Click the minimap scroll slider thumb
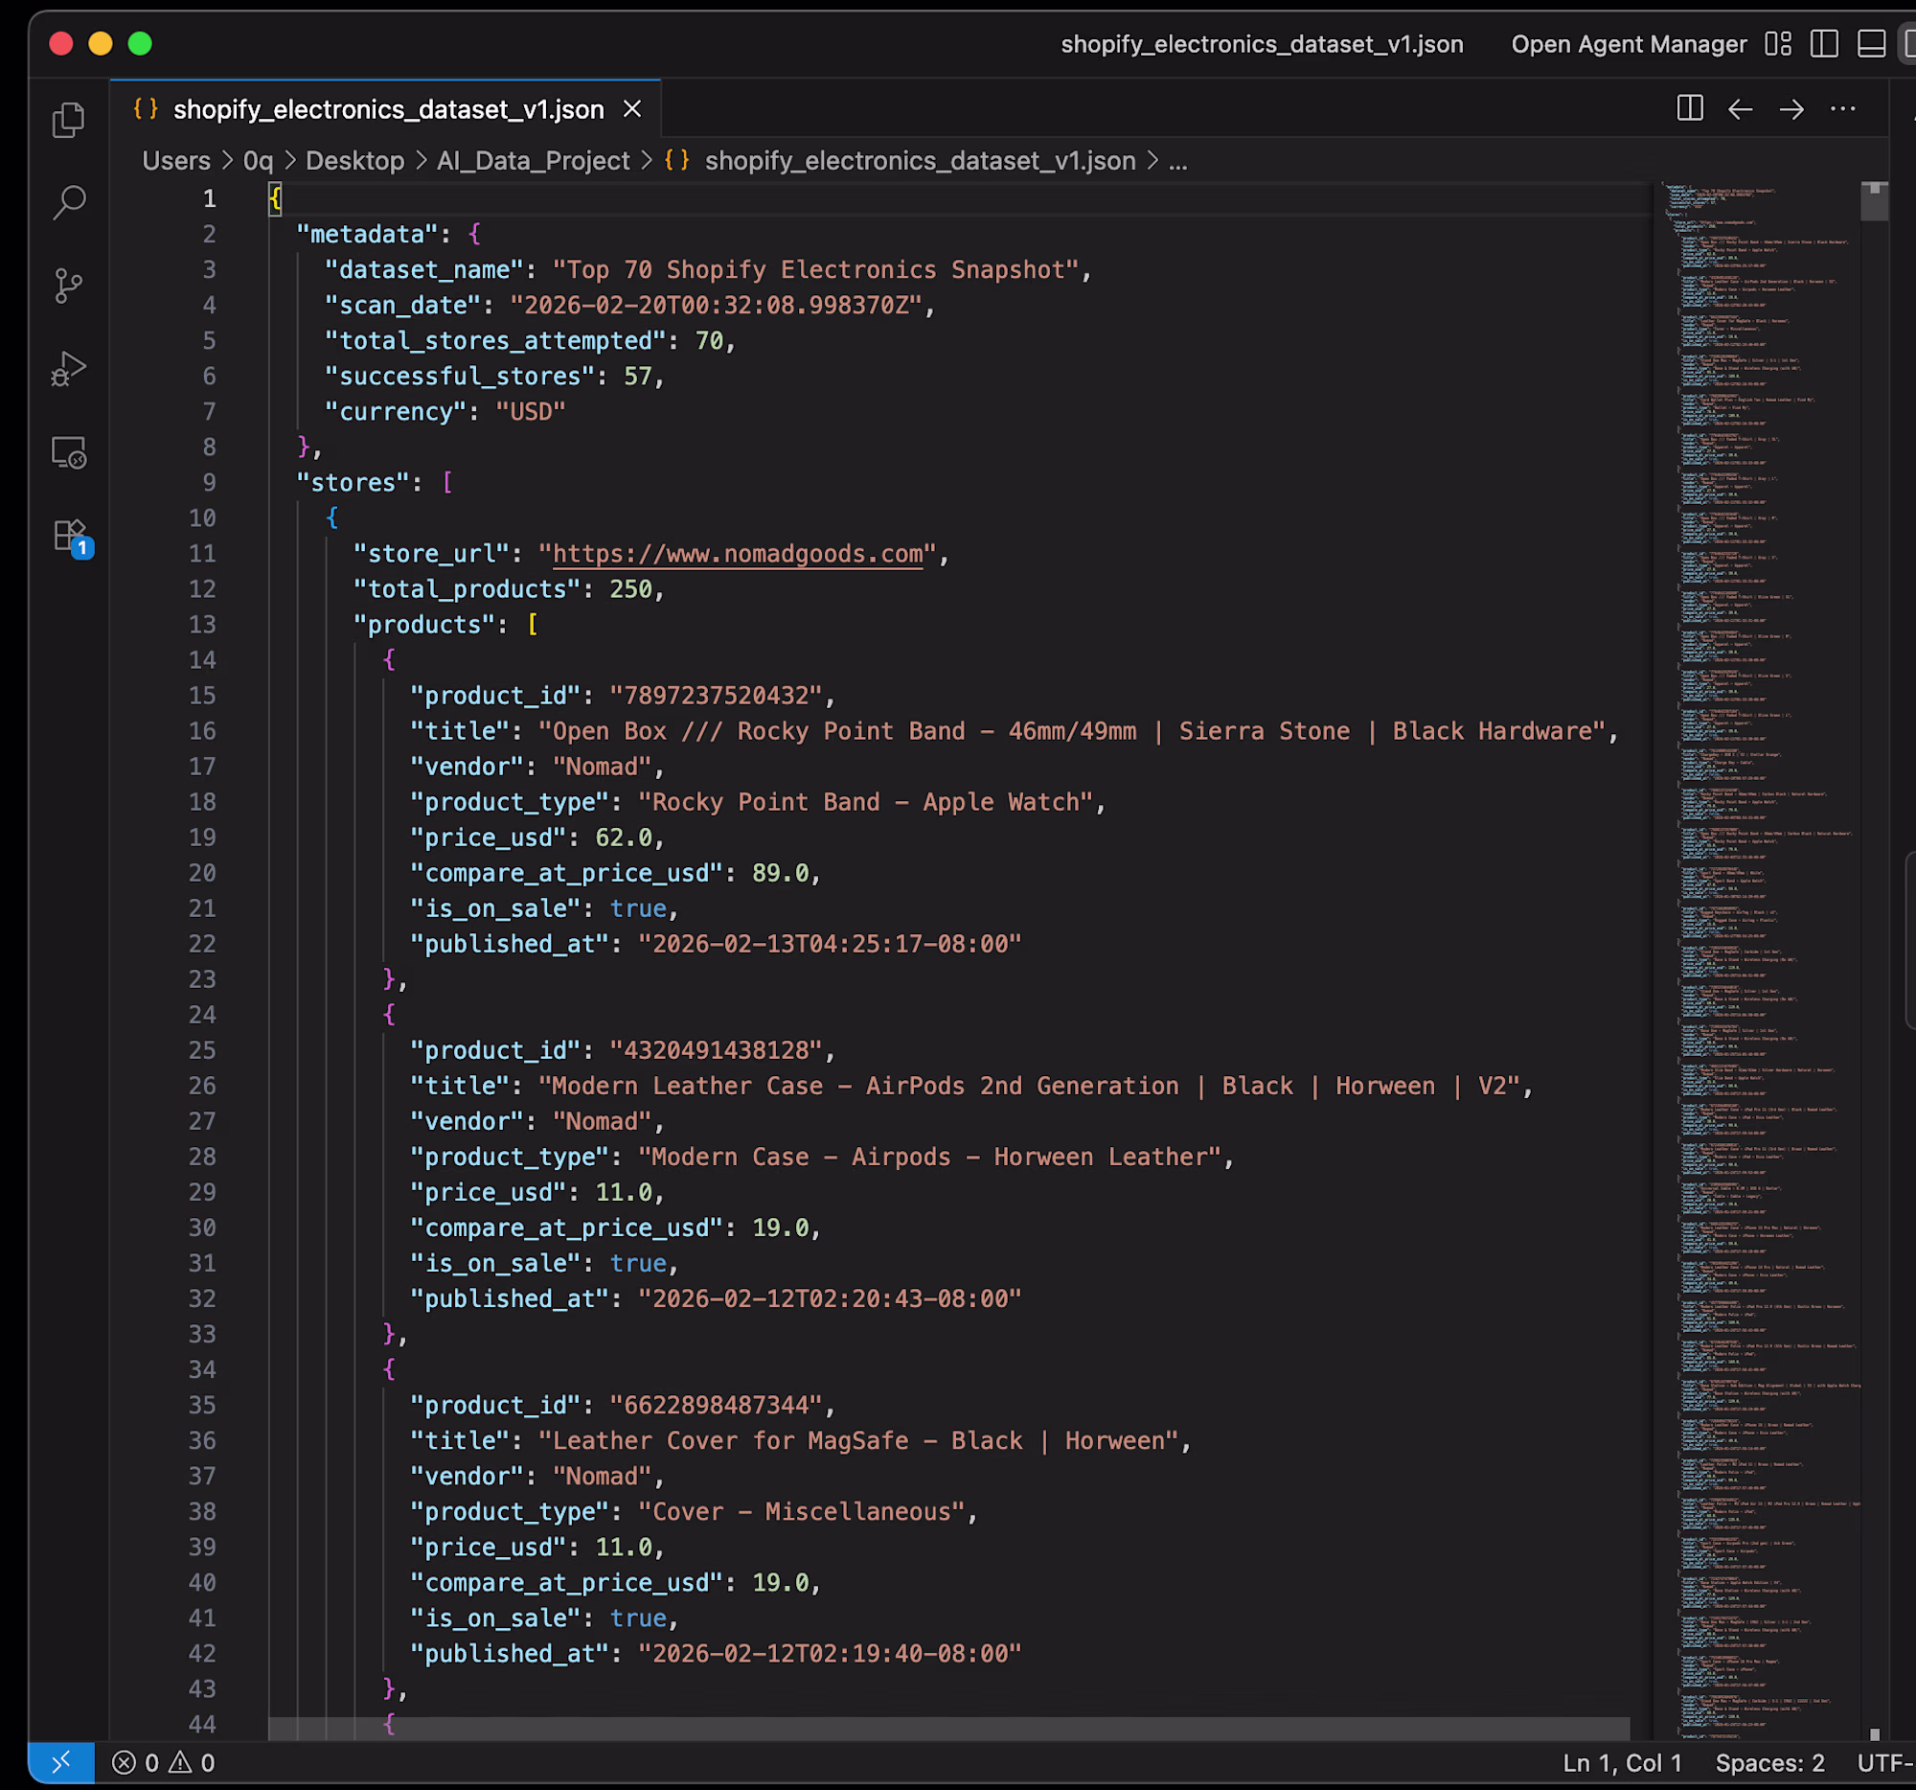The height and width of the screenshot is (1790, 1916). [1873, 202]
